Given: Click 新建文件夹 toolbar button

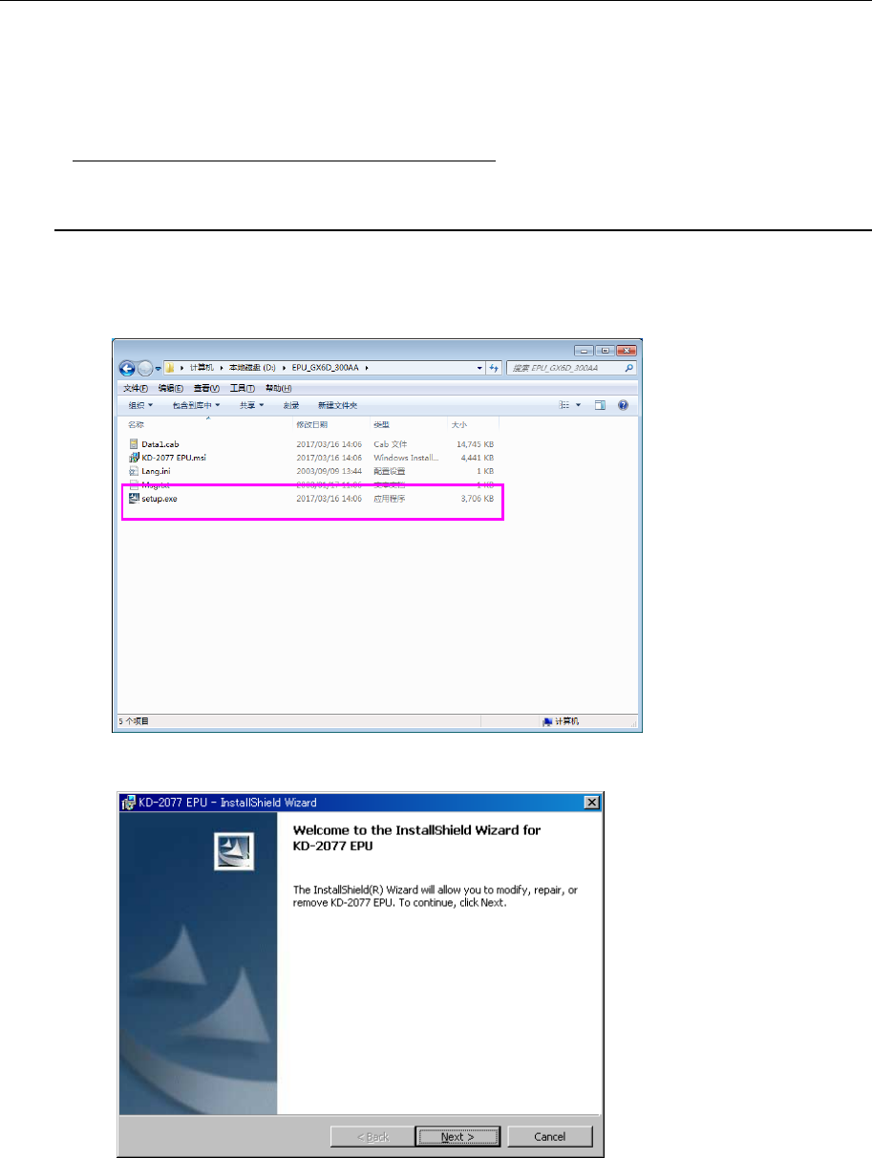Looking at the screenshot, I should point(337,405).
